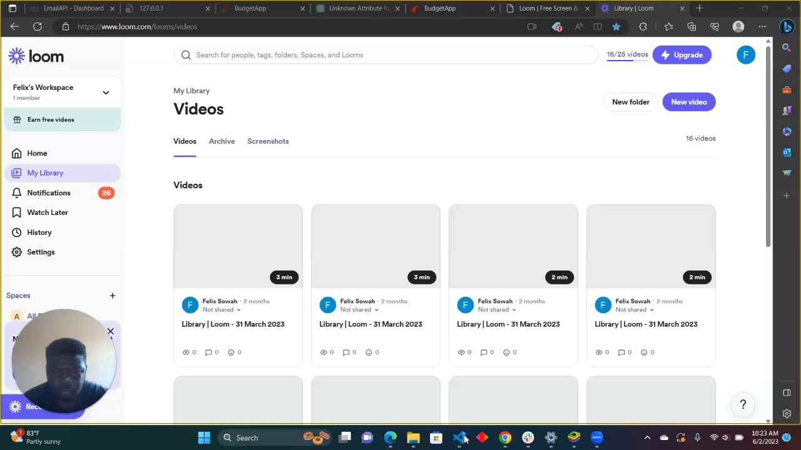Open Edge sidebar Microsoft 365 icon
This screenshot has width=801, height=450.
coord(787,131)
